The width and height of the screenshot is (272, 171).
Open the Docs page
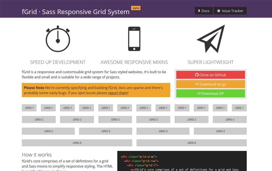[x=204, y=11]
